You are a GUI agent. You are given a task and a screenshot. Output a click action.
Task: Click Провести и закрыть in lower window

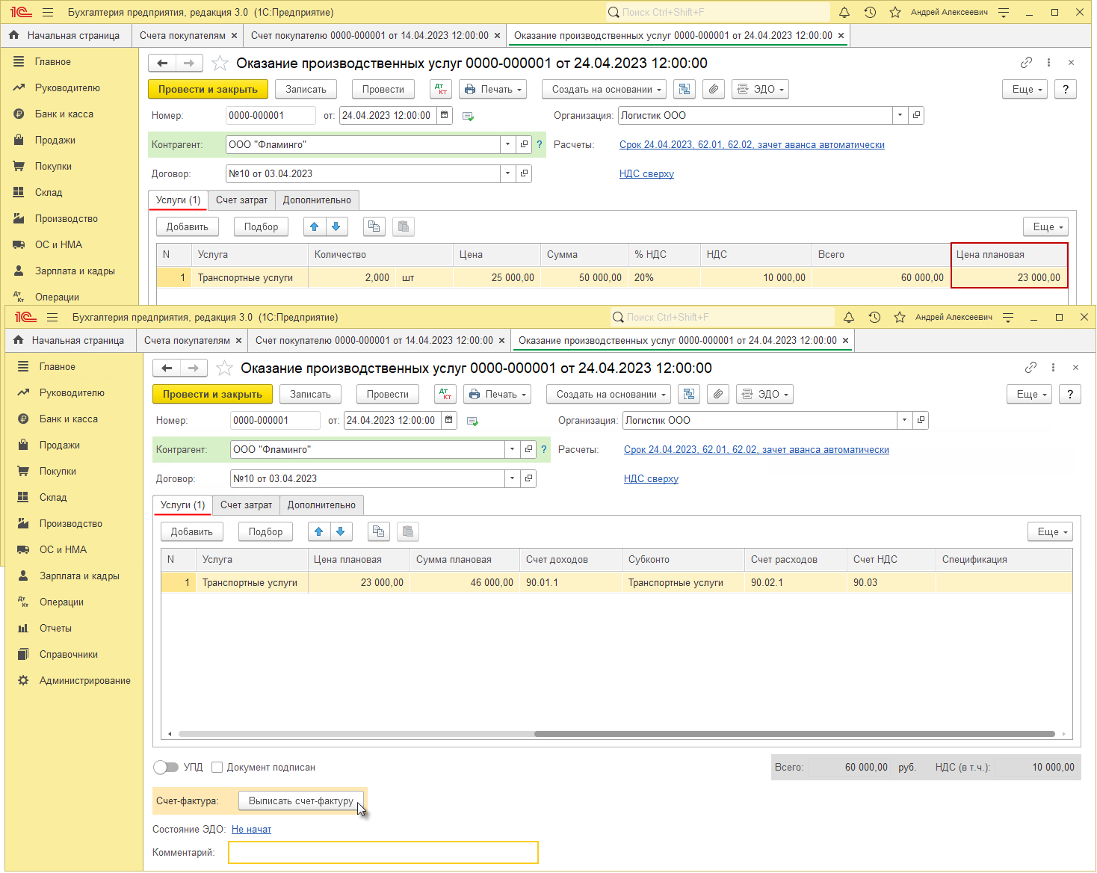click(x=212, y=394)
